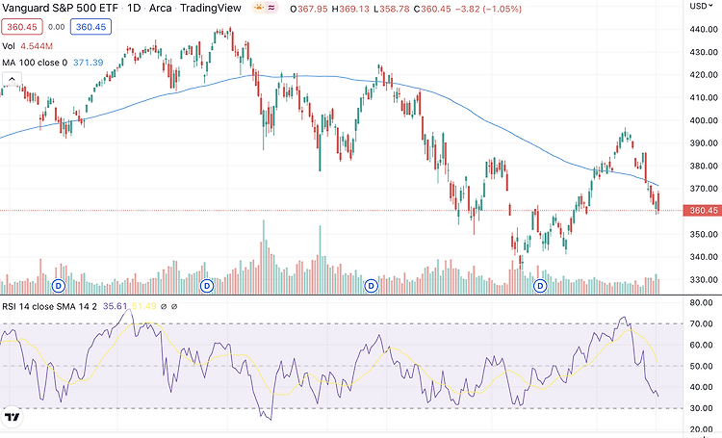Click the 400.00 price axis label
This screenshot has height=438, width=722.
click(x=704, y=120)
